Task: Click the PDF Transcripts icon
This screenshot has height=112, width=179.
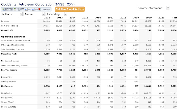Action: tap(40, 9)
